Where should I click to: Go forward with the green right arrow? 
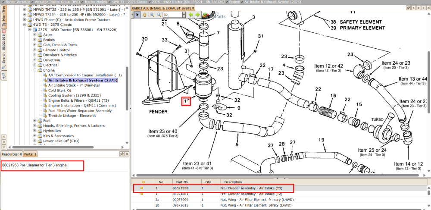click(197, 15)
